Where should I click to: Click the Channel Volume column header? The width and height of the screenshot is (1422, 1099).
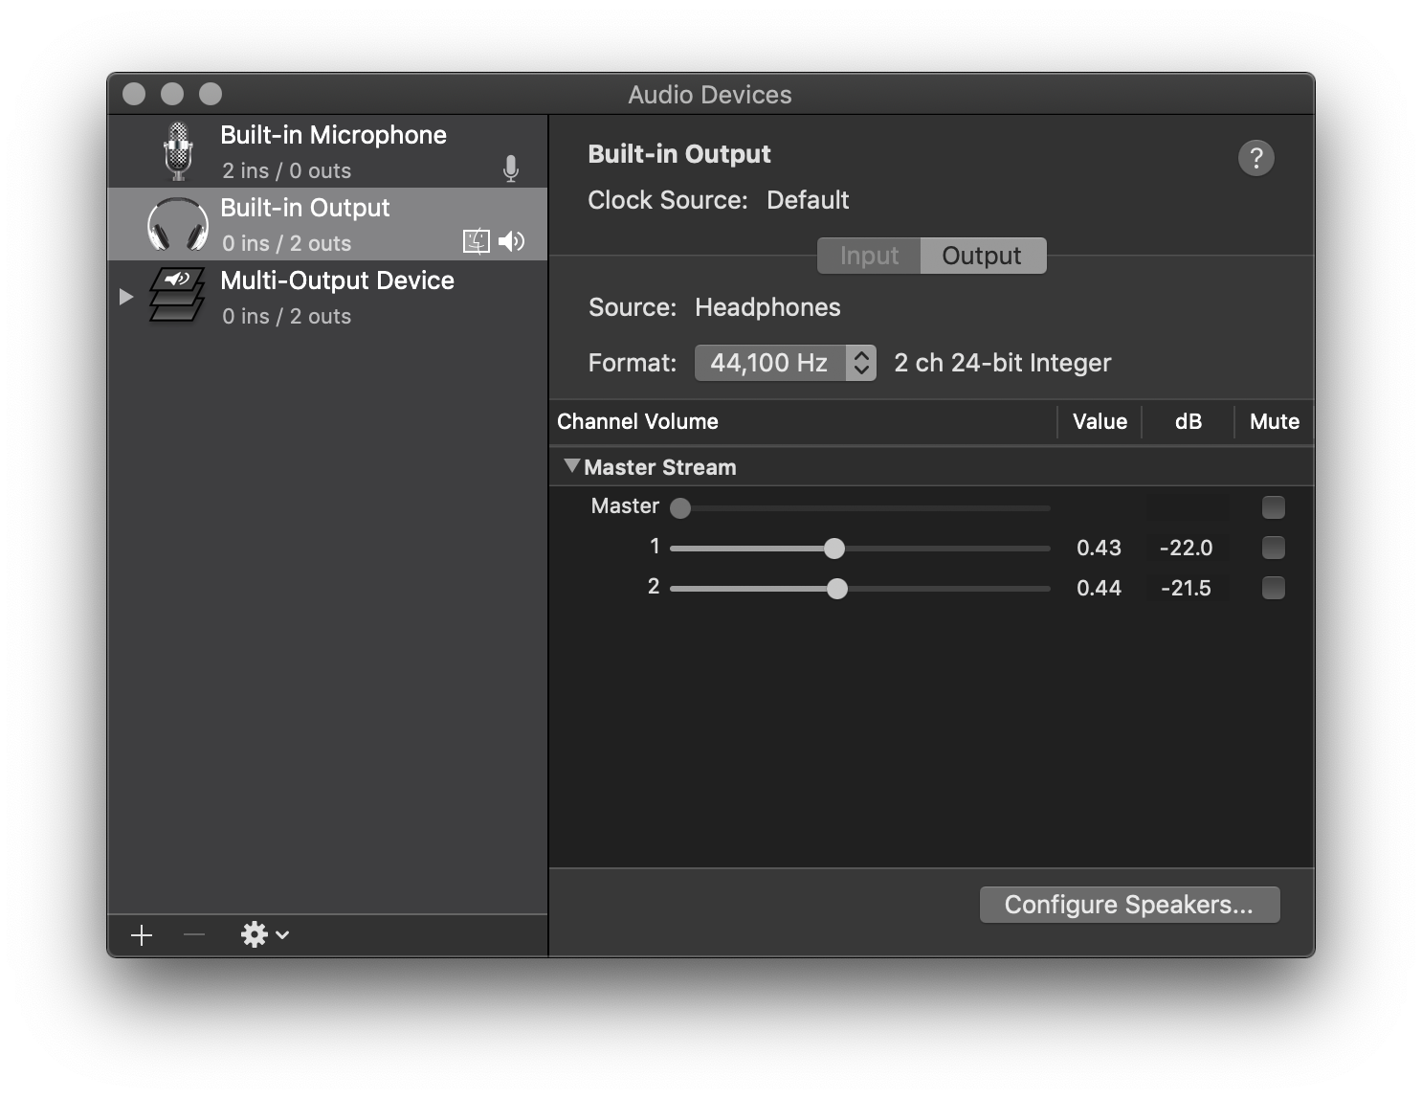[x=804, y=421]
